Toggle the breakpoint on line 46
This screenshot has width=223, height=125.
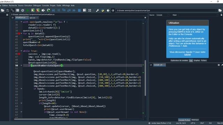[19, 54]
